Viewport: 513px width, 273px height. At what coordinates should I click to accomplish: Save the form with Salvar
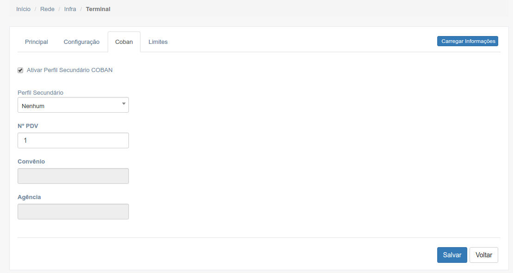pyautogui.click(x=452, y=255)
